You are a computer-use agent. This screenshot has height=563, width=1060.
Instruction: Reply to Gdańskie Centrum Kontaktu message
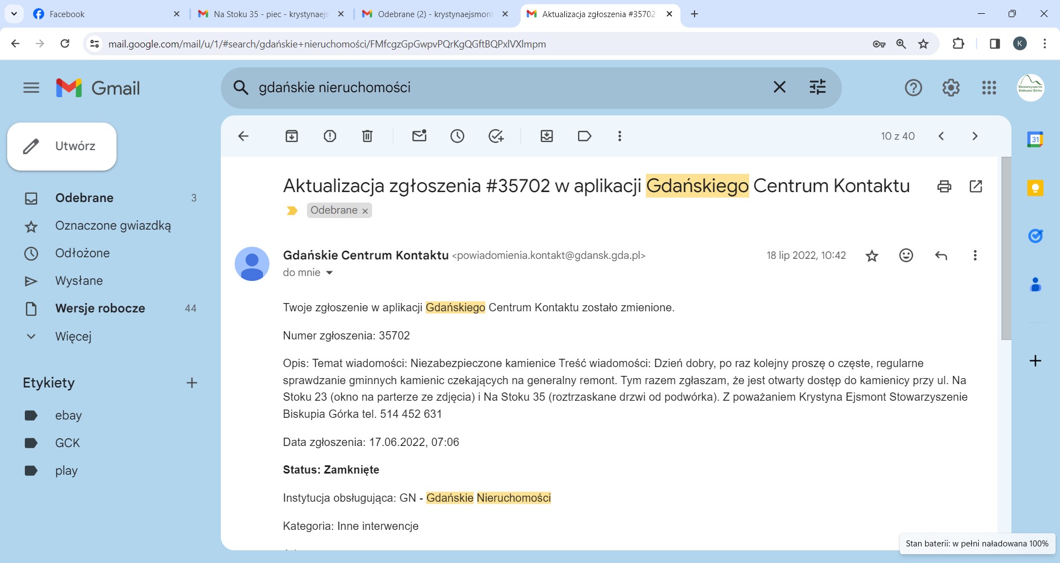click(x=941, y=256)
